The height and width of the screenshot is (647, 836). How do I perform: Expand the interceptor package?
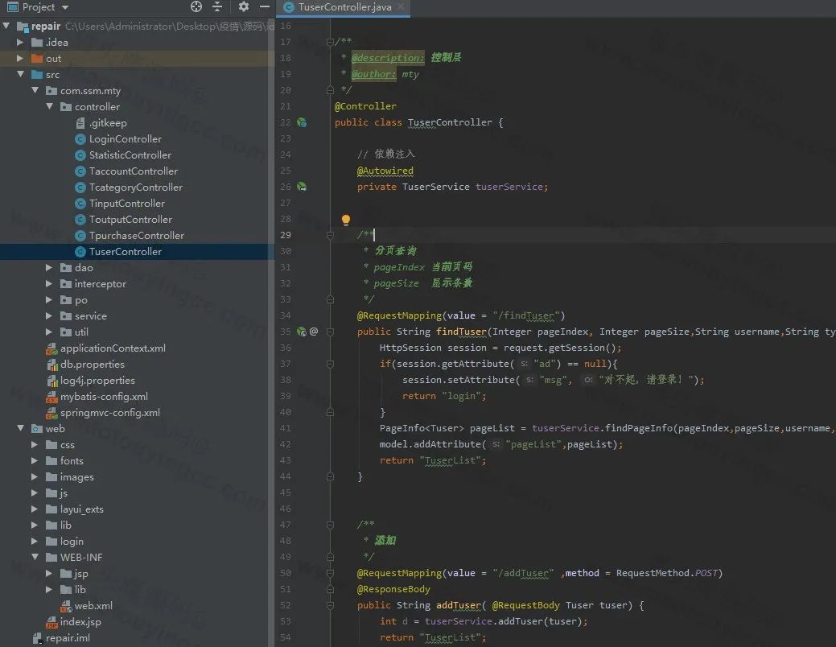49,284
